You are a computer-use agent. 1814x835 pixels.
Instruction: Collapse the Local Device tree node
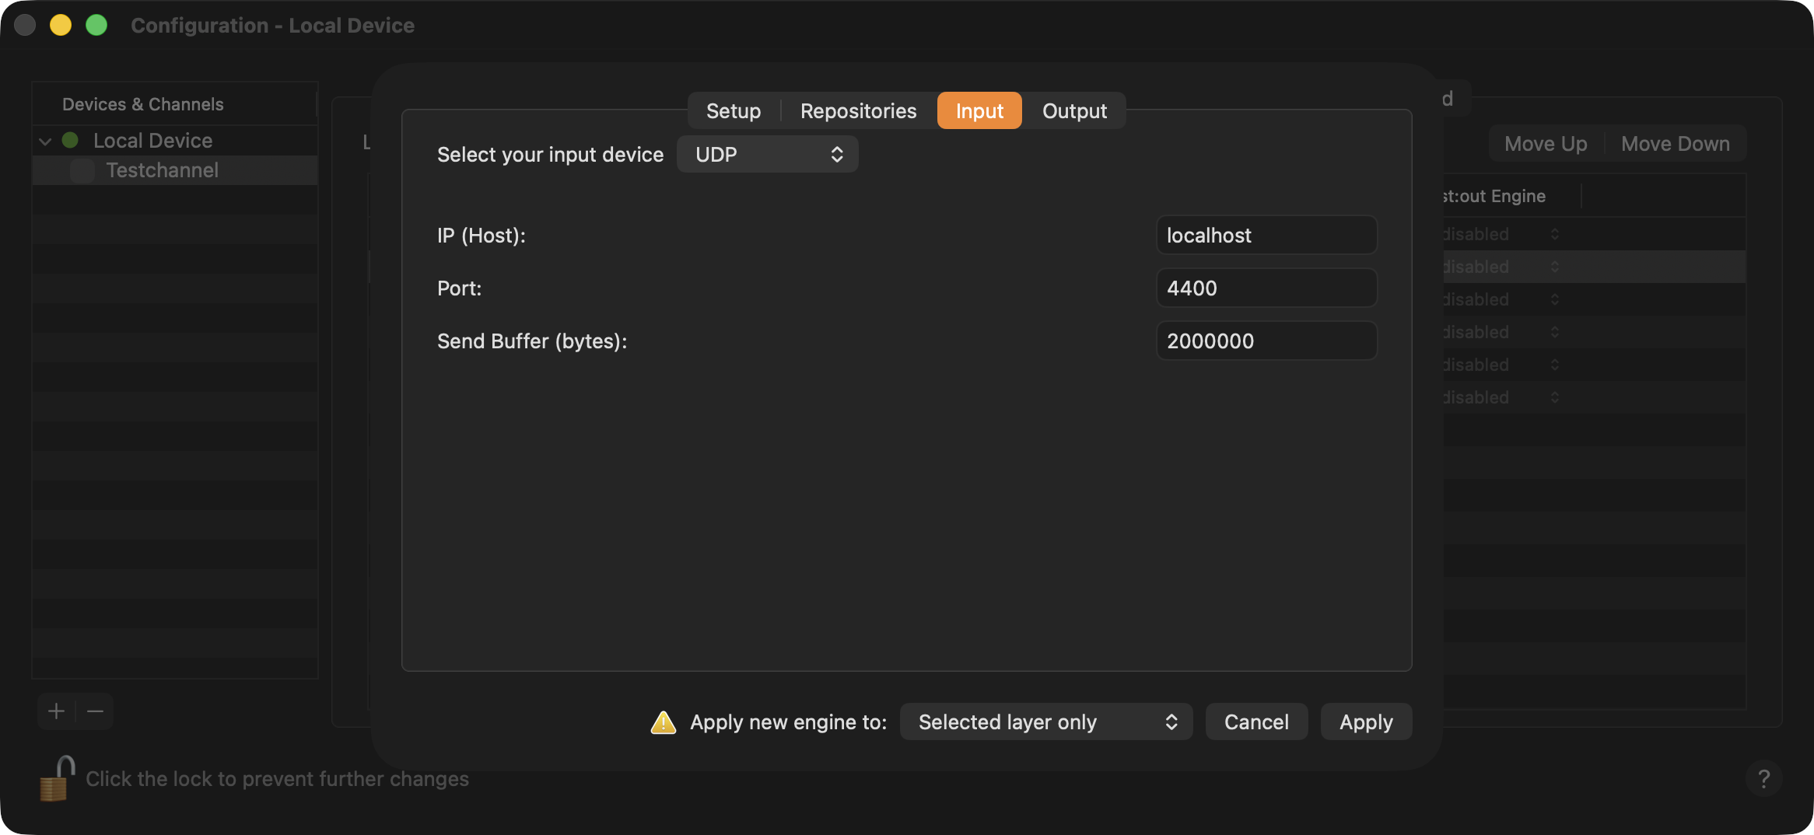45,141
